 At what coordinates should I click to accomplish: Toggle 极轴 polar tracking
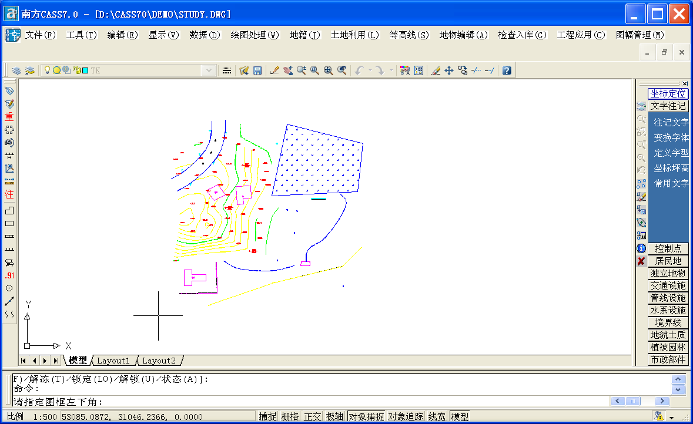(x=335, y=416)
